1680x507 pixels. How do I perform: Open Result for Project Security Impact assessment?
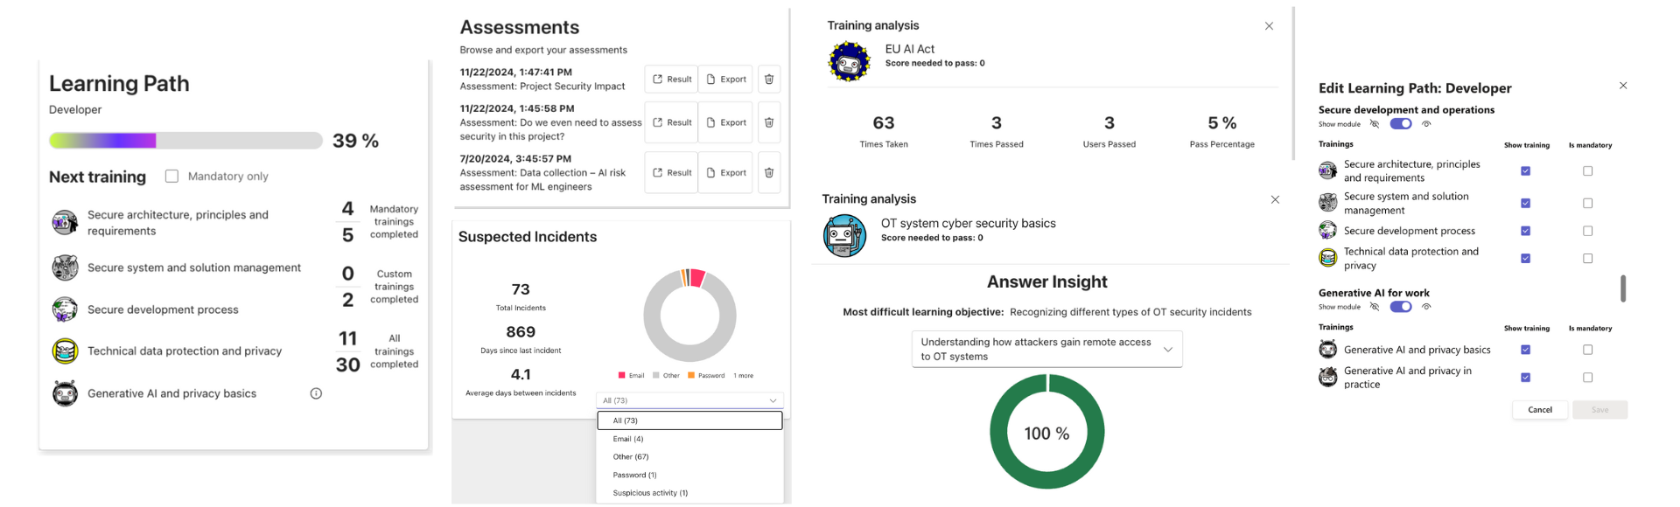[671, 80]
